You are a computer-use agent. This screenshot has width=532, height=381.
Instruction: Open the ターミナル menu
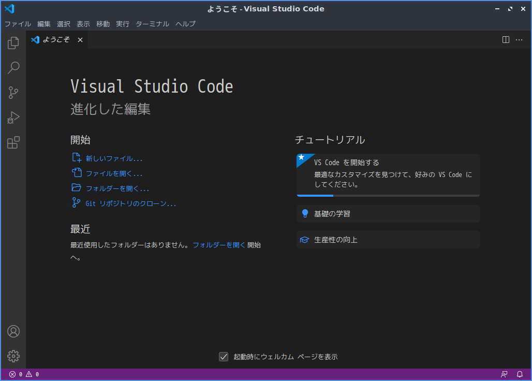[152, 24]
